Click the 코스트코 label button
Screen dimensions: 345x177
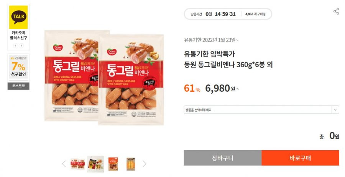[x=18, y=86]
